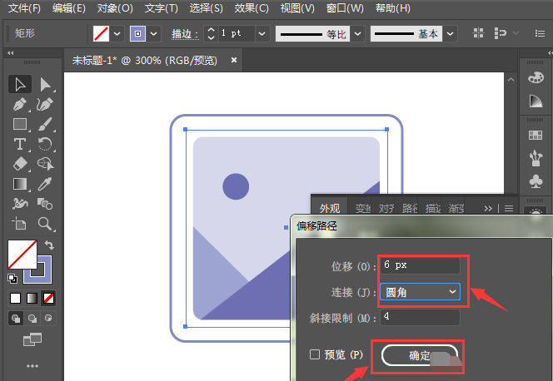The image size is (553, 381).
Task: Set paint mode to Gradient
Action: 32,299
